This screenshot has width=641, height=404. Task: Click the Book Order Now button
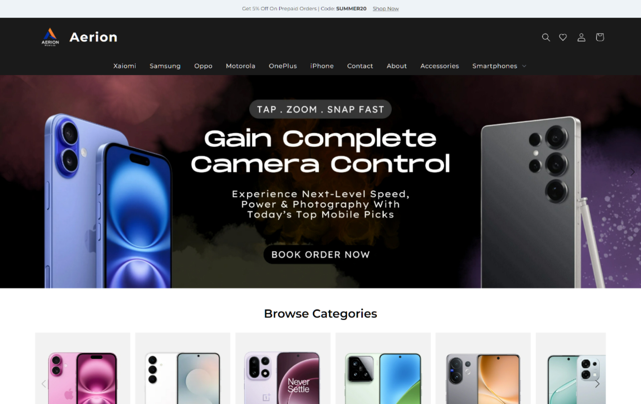[x=320, y=254]
